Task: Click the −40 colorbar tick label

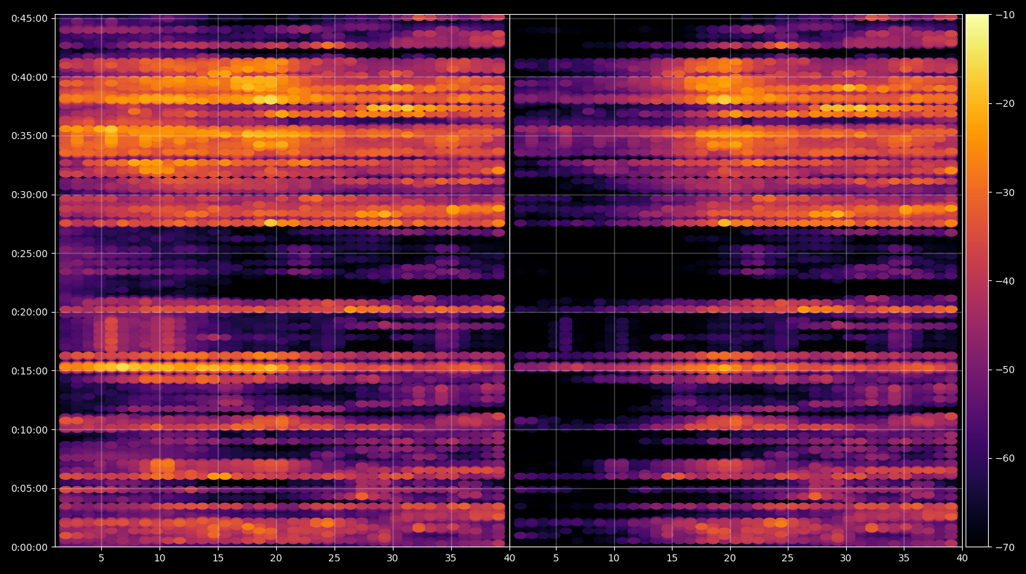Action: 1005,281
